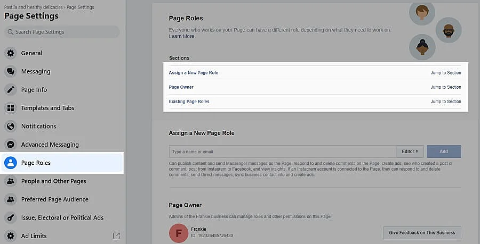Click the Type a name or email field
The image size is (480, 244).
tap(282, 152)
